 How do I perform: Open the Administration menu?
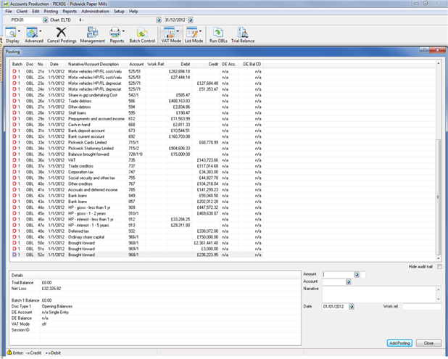click(95, 12)
